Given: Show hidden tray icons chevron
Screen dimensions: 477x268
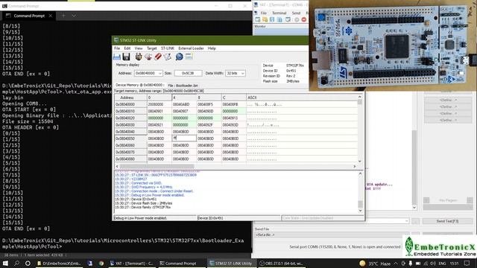Looking at the screenshot, I should tap(396, 263).
